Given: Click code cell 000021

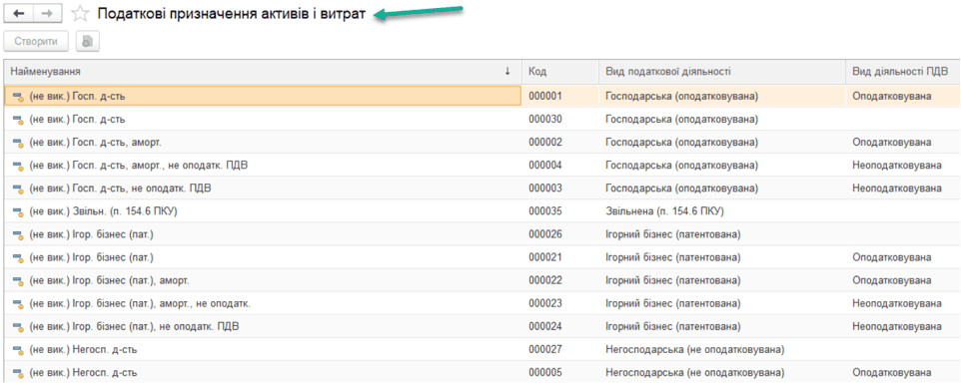Looking at the screenshot, I should pyautogui.click(x=545, y=257).
